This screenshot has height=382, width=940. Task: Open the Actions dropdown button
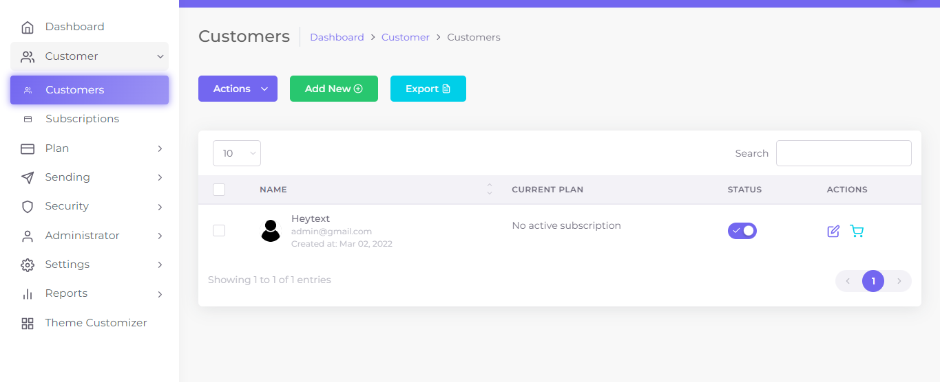tap(238, 89)
